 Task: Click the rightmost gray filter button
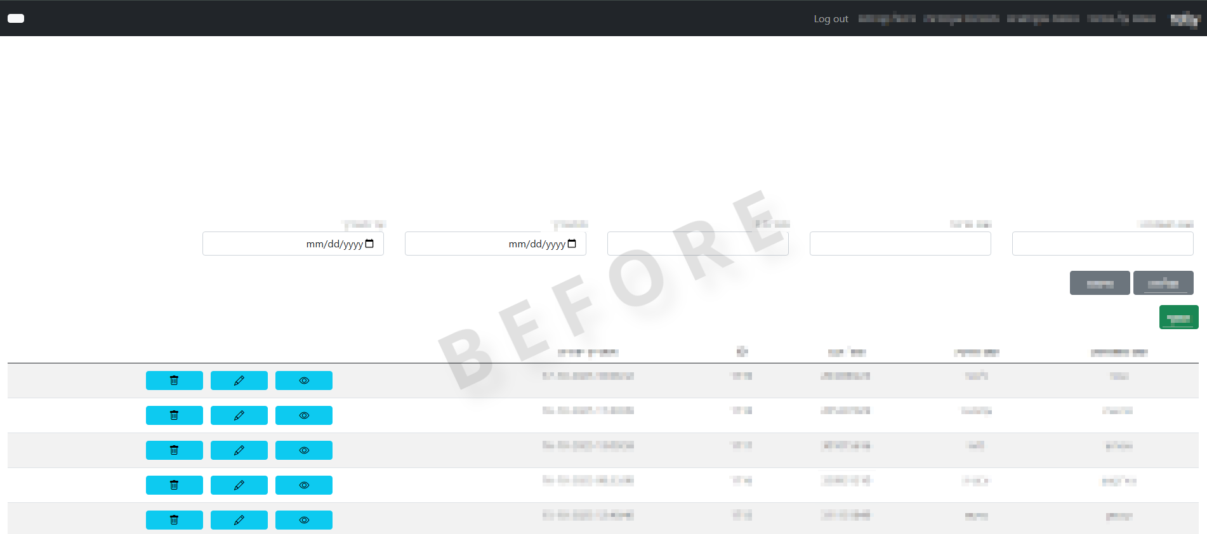pyautogui.click(x=1163, y=283)
